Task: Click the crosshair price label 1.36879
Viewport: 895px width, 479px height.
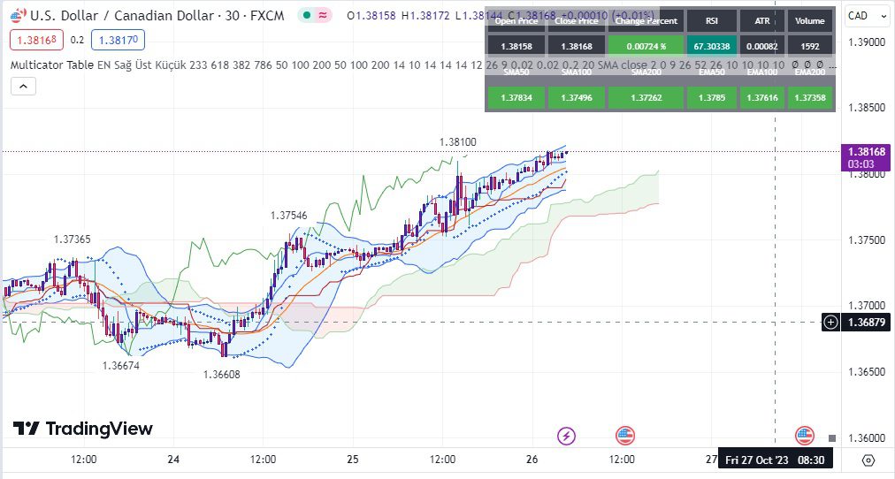Action: coord(866,323)
